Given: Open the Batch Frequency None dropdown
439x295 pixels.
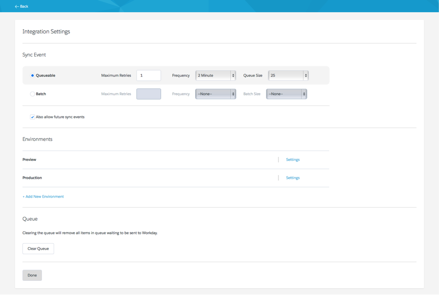Looking at the screenshot, I should 212,94.
